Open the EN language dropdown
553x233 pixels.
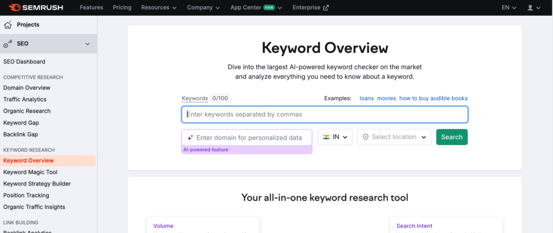coord(509,8)
